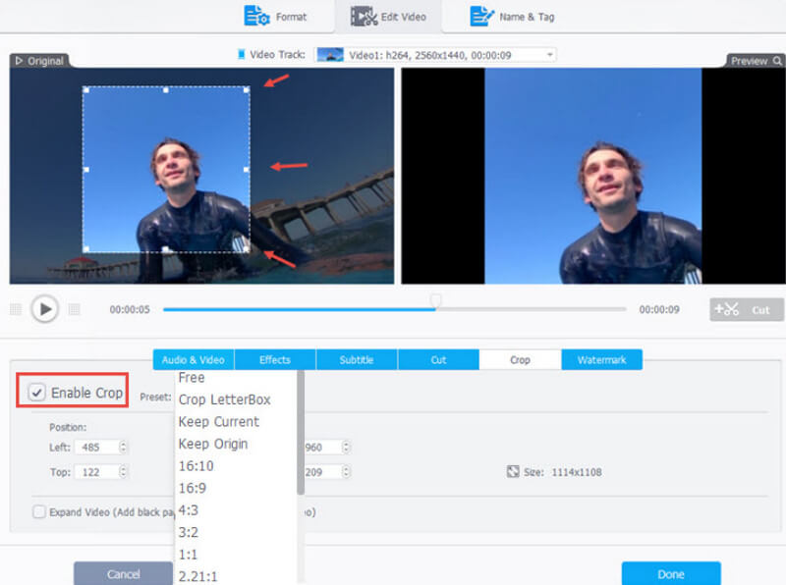The width and height of the screenshot is (786, 585).
Task: Open the Effects tab
Action: [x=275, y=360]
